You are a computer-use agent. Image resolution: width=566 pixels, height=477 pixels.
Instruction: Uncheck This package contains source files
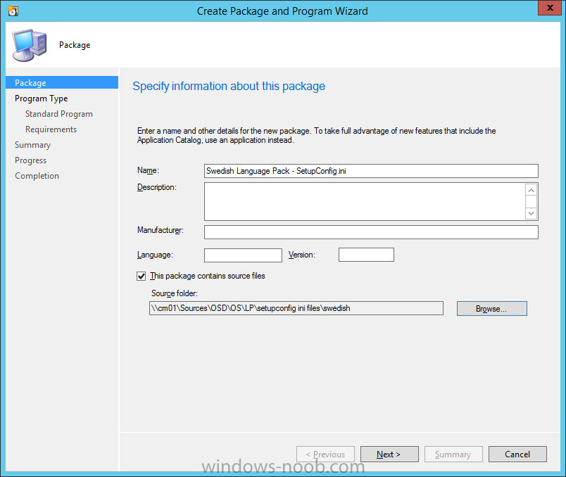[141, 276]
